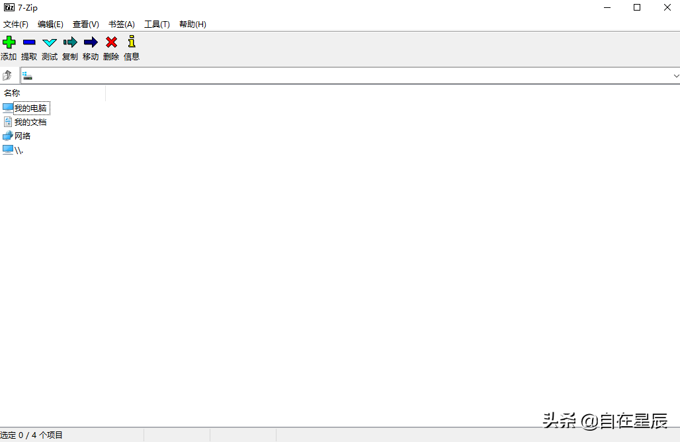
Task: Click the address bar path field
Action: pyautogui.click(x=350, y=76)
